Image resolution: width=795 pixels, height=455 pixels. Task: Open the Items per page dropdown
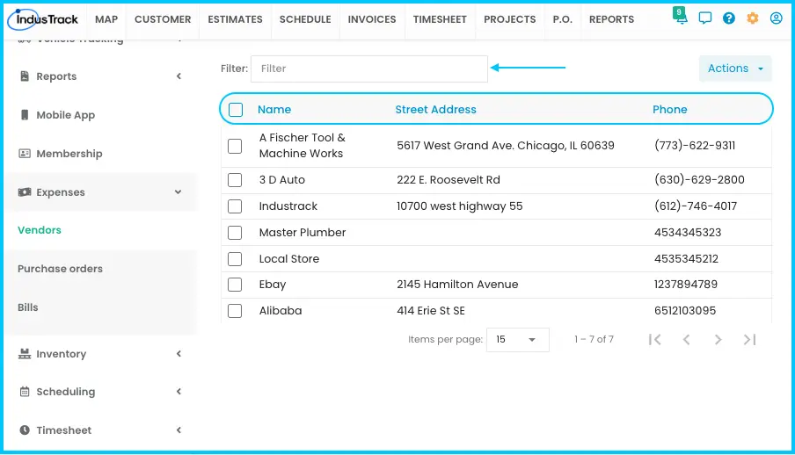point(517,339)
